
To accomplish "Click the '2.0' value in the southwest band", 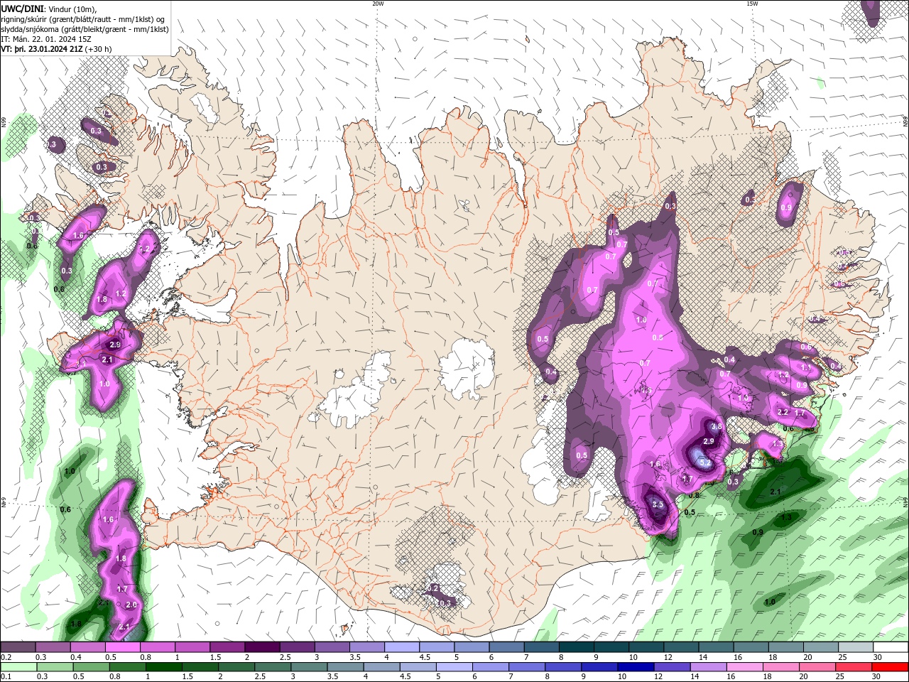I will point(131,605).
